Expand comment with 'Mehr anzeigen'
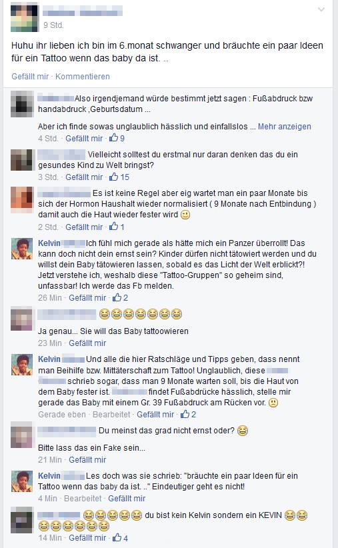 click(284, 127)
